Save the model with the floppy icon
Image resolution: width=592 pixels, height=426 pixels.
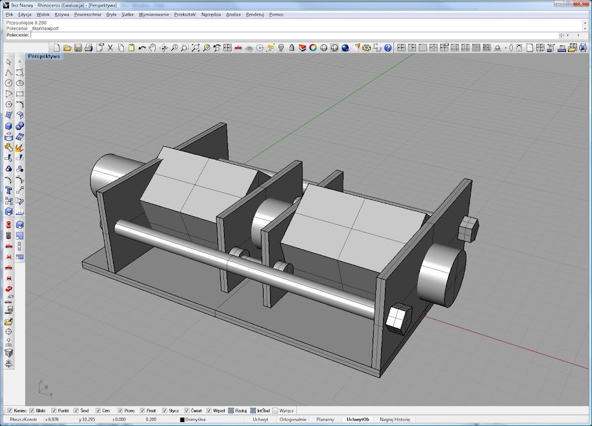click(x=78, y=47)
